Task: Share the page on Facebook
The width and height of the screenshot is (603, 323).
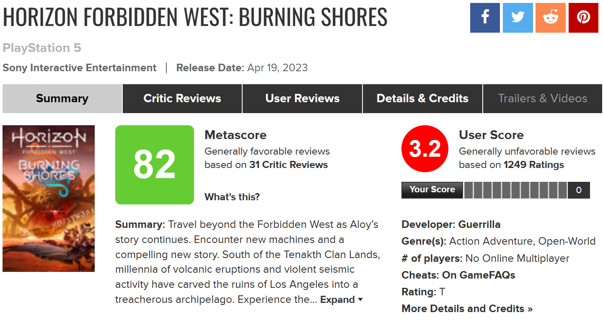Action: [485, 17]
